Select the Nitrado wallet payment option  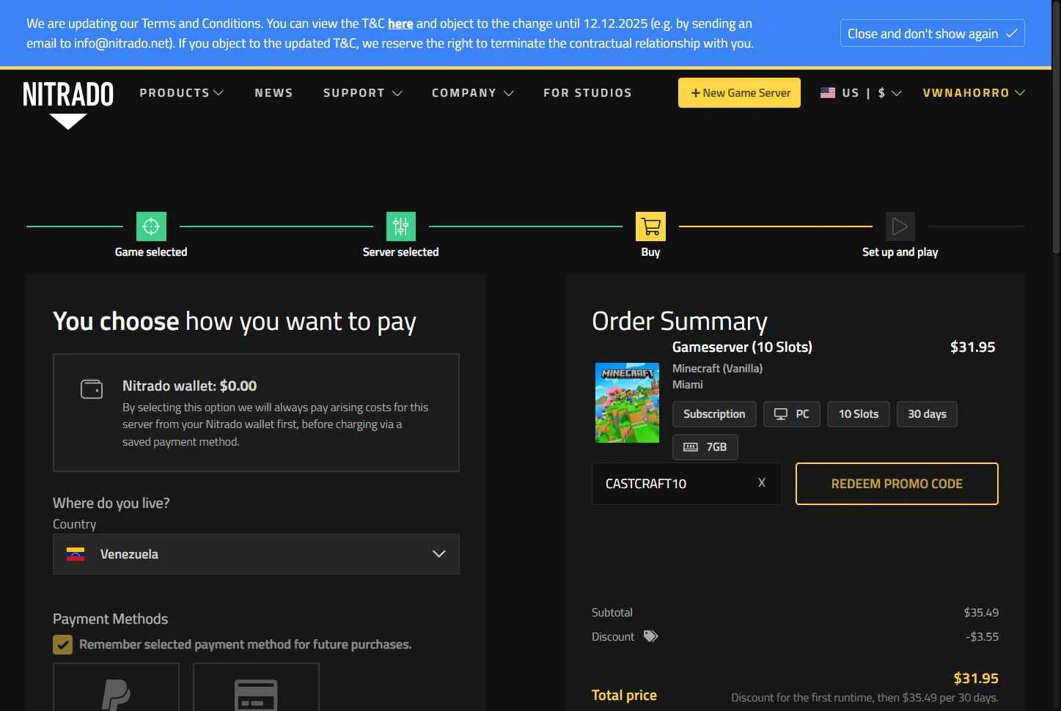tap(256, 413)
